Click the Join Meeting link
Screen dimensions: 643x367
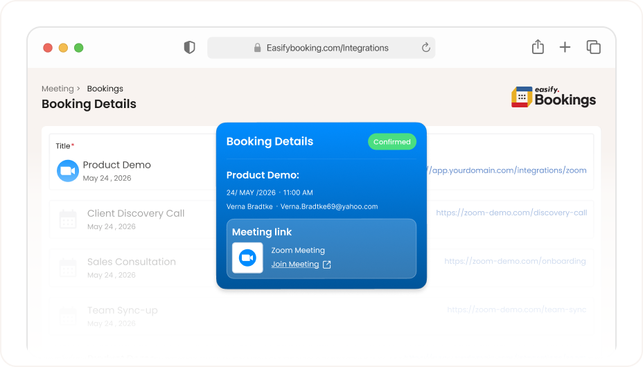pyautogui.click(x=295, y=265)
